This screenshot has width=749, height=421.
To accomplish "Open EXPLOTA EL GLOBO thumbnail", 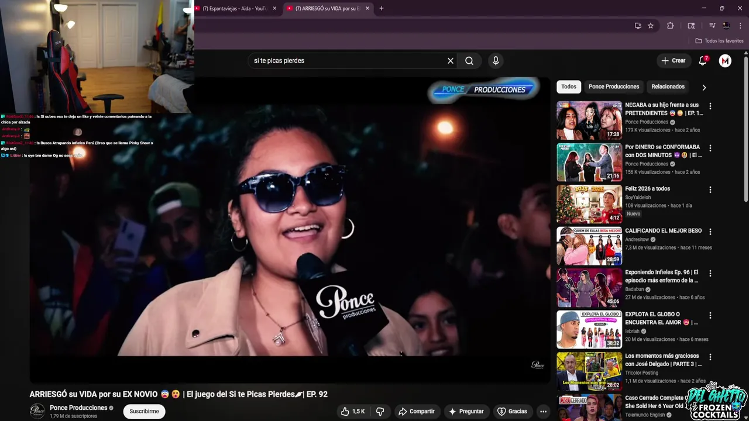I will point(589,330).
